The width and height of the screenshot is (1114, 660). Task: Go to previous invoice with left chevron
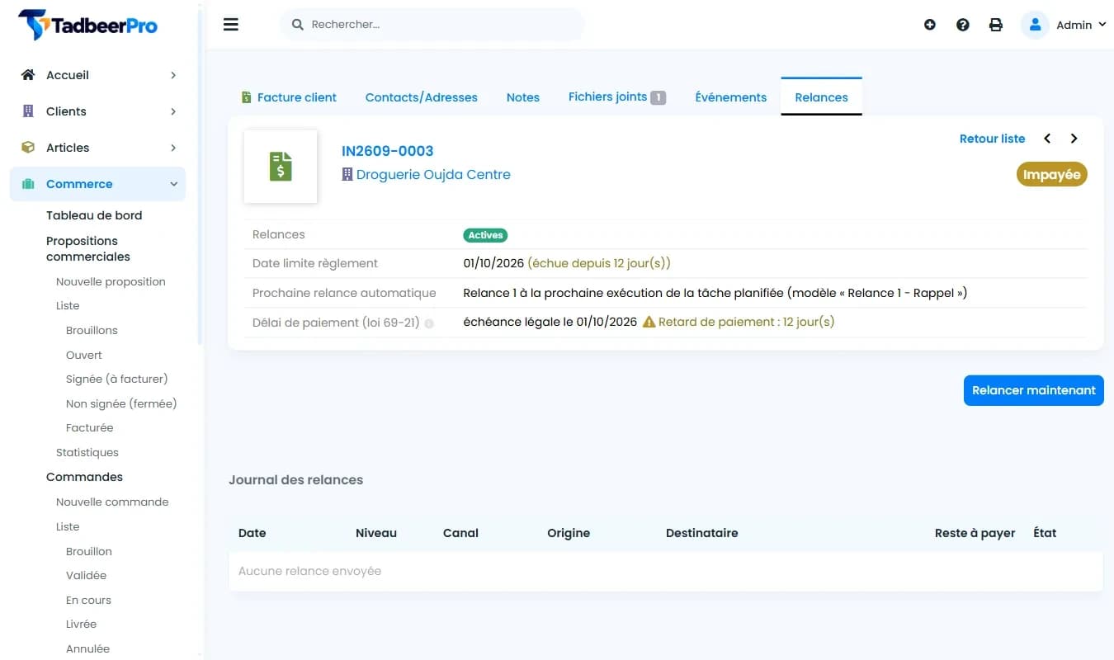tap(1047, 139)
